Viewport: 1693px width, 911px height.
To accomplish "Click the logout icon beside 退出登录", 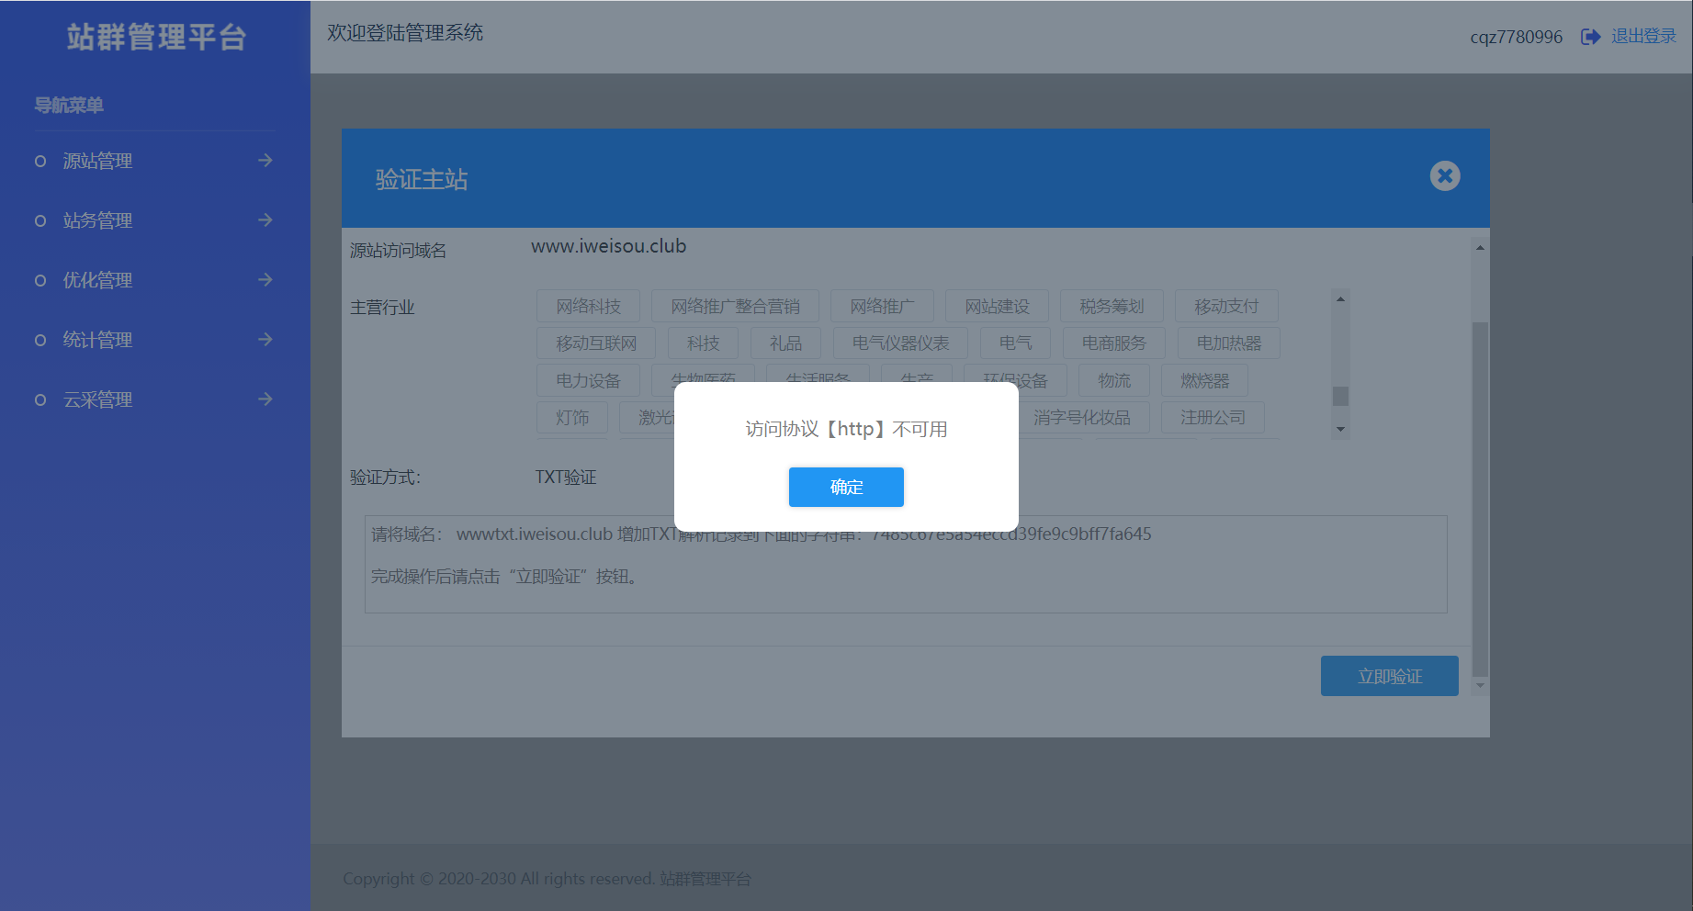I will click(1590, 36).
